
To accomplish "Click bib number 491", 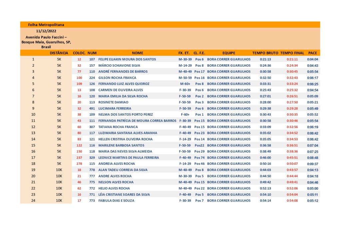I will [92, 108].
